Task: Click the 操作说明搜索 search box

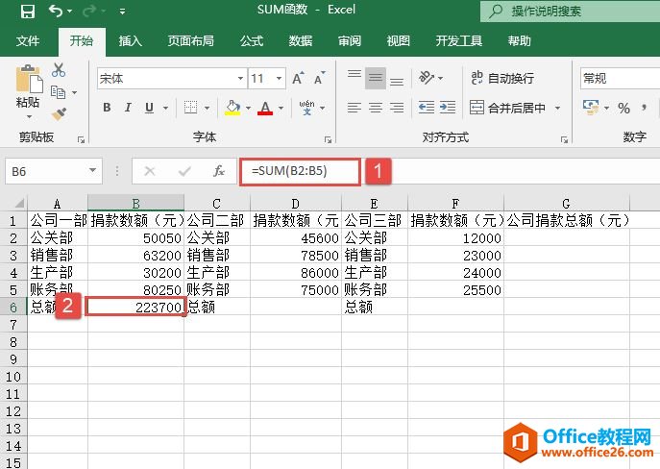Action: point(570,11)
